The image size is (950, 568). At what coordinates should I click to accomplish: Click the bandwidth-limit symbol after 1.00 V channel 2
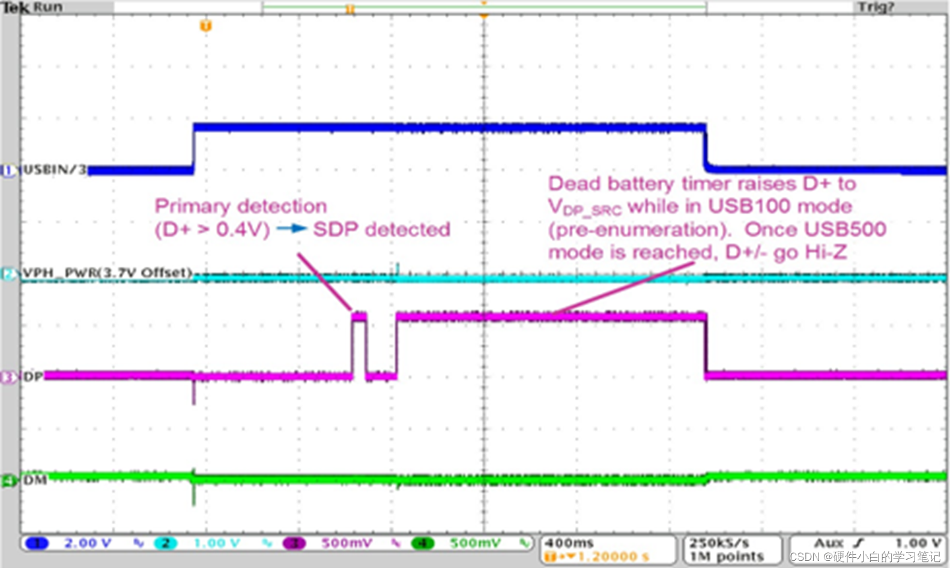point(267,543)
